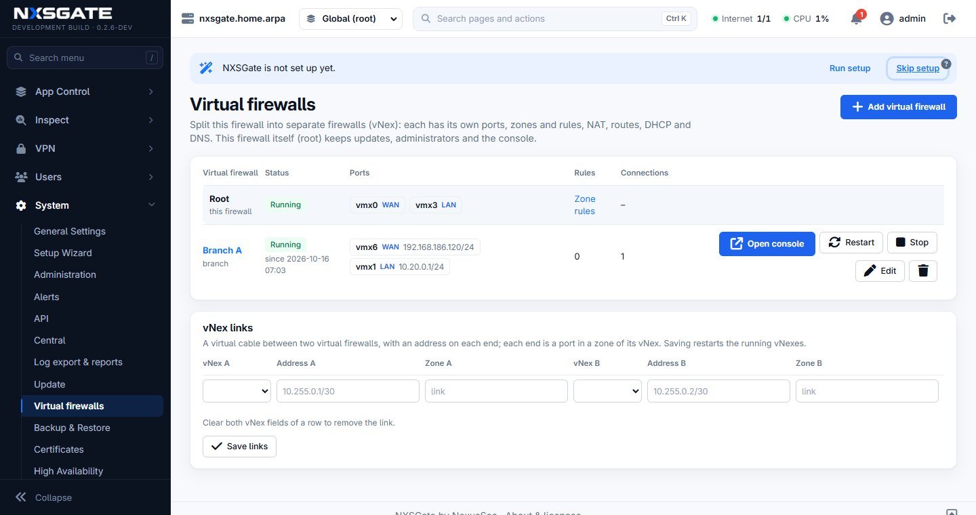Viewport: 976px width, 515px height.
Task: Open High Availability menu item
Action: (x=68, y=471)
